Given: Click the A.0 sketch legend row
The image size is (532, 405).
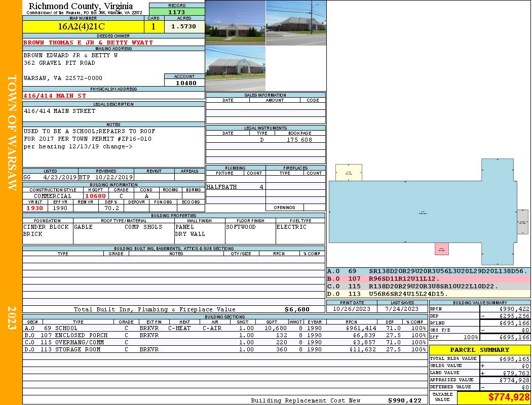Looking at the screenshot, I should point(428,272).
